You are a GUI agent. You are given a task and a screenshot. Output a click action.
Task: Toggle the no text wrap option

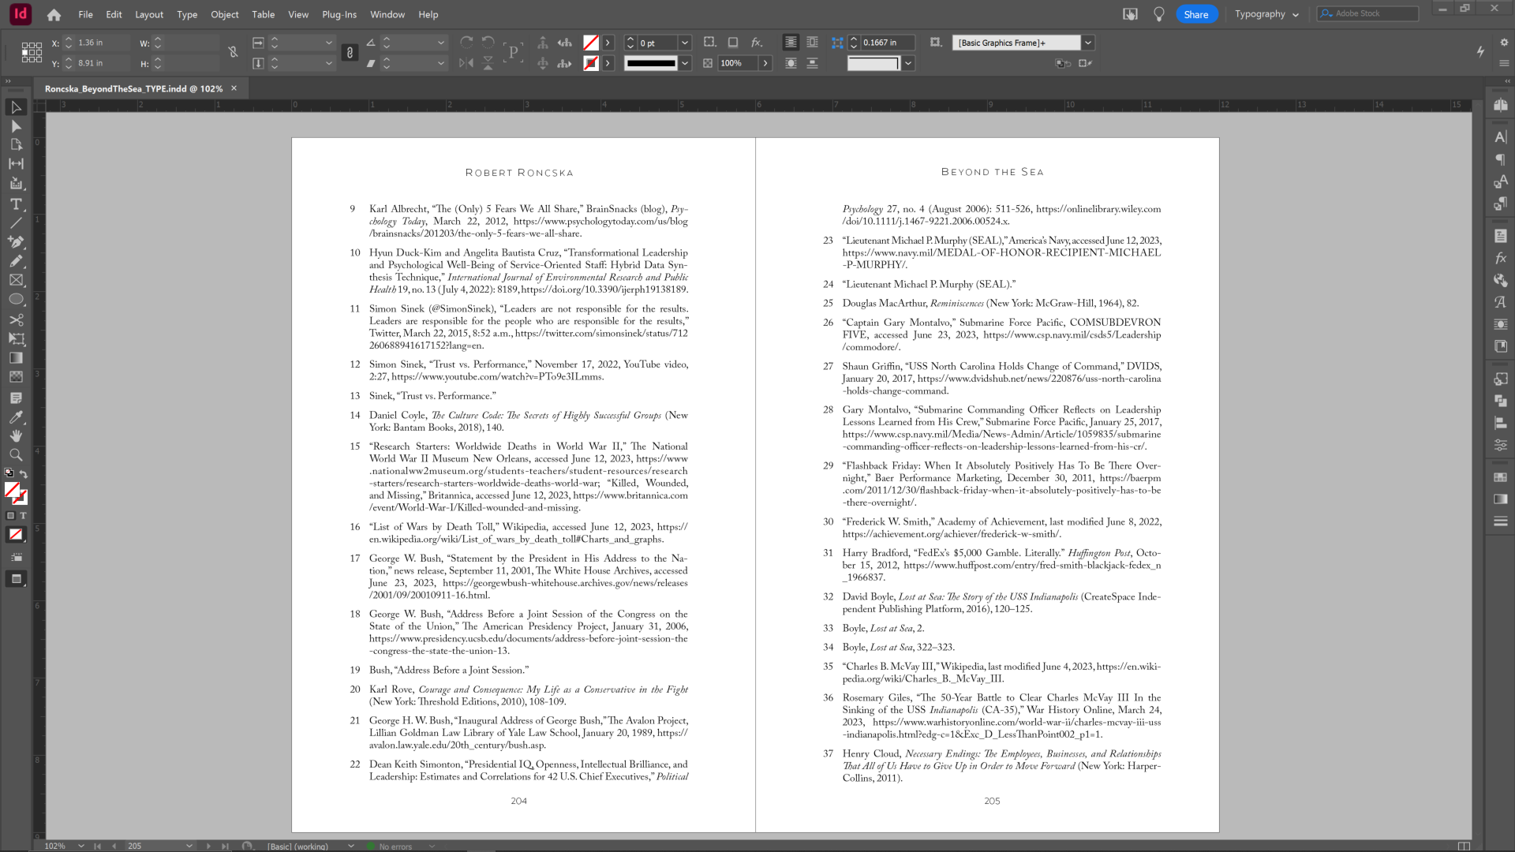coord(791,43)
